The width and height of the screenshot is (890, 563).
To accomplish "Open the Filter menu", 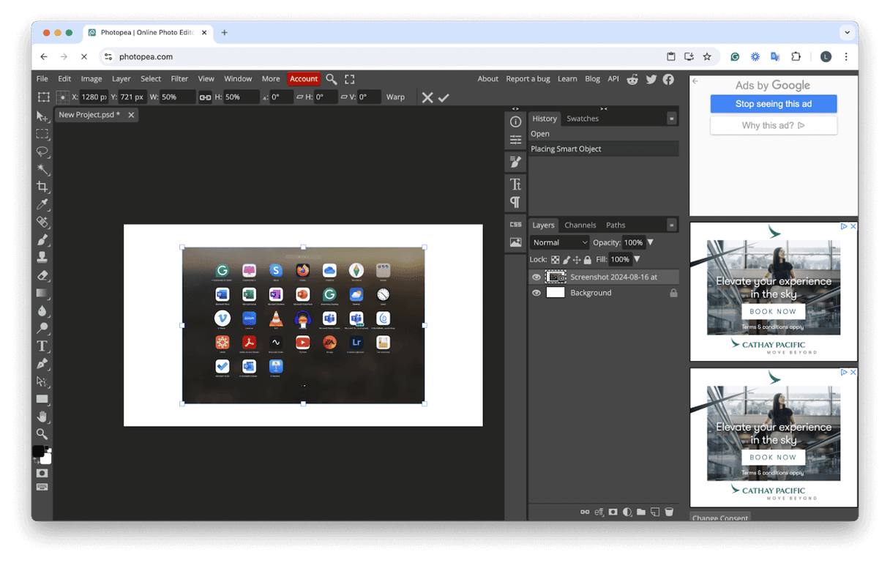I will 179,79.
